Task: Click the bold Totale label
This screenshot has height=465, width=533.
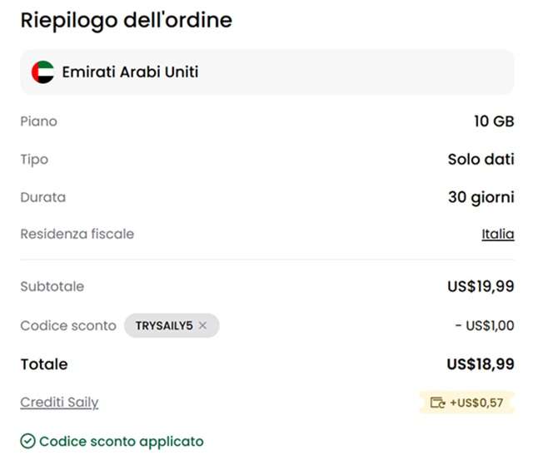Action: pyautogui.click(x=44, y=364)
